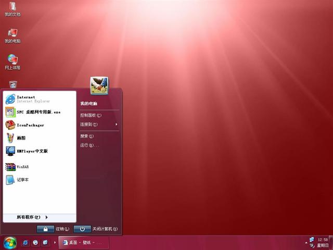Click the globe browser quick launch icon
The width and height of the screenshot is (333, 250).
coord(35,243)
